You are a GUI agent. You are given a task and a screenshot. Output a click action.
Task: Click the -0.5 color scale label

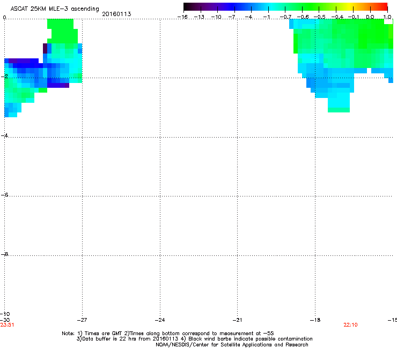point(320,17)
